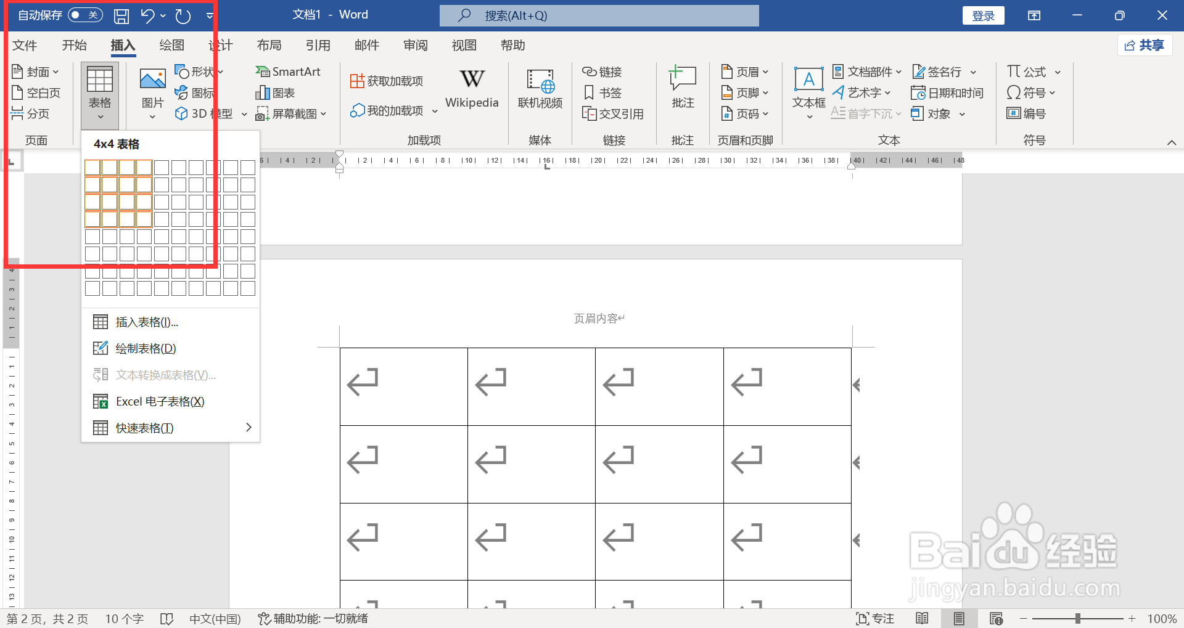Image resolution: width=1184 pixels, height=628 pixels.
Task: Click the first table cell in document
Action: pyautogui.click(x=404, y=386)
